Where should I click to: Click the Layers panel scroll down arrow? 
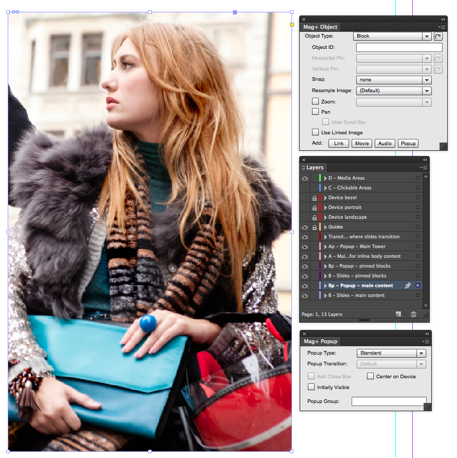426,305
